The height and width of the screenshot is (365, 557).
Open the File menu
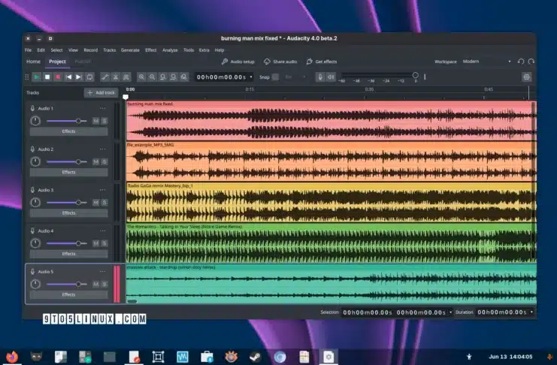28,50
